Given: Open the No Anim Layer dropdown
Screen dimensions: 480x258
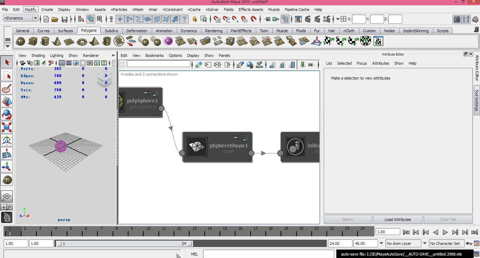Looking at the screenshot, I should [403, 244].
